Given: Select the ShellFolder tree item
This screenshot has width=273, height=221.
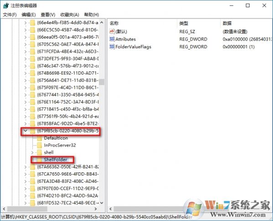Looking at the screenshot, I should [x=56, y=160].
